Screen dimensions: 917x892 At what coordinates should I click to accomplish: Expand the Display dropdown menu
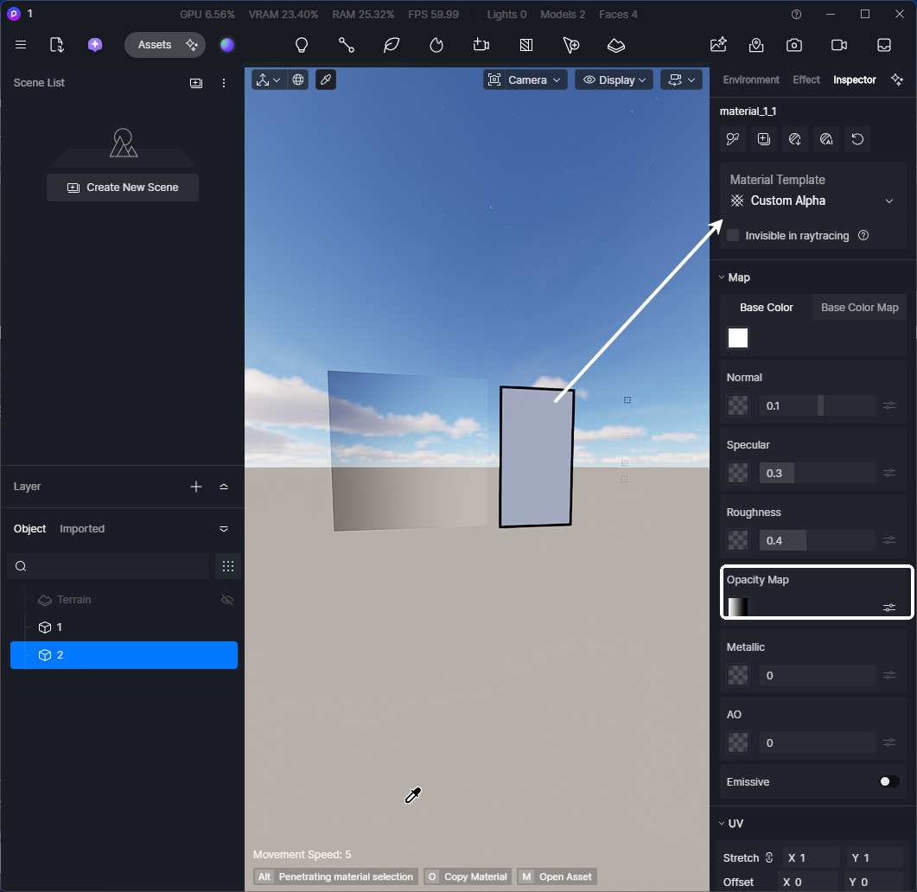[615, 80]
